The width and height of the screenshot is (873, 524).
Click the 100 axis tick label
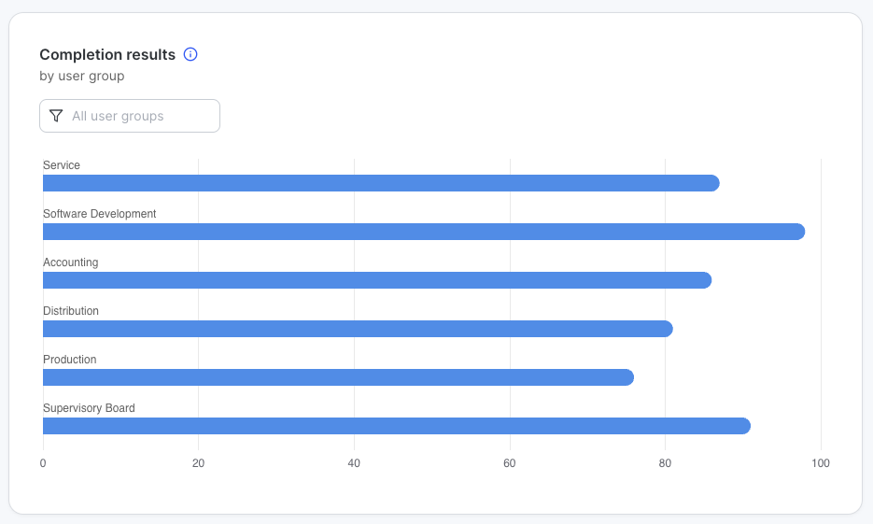tap(821, 463)
